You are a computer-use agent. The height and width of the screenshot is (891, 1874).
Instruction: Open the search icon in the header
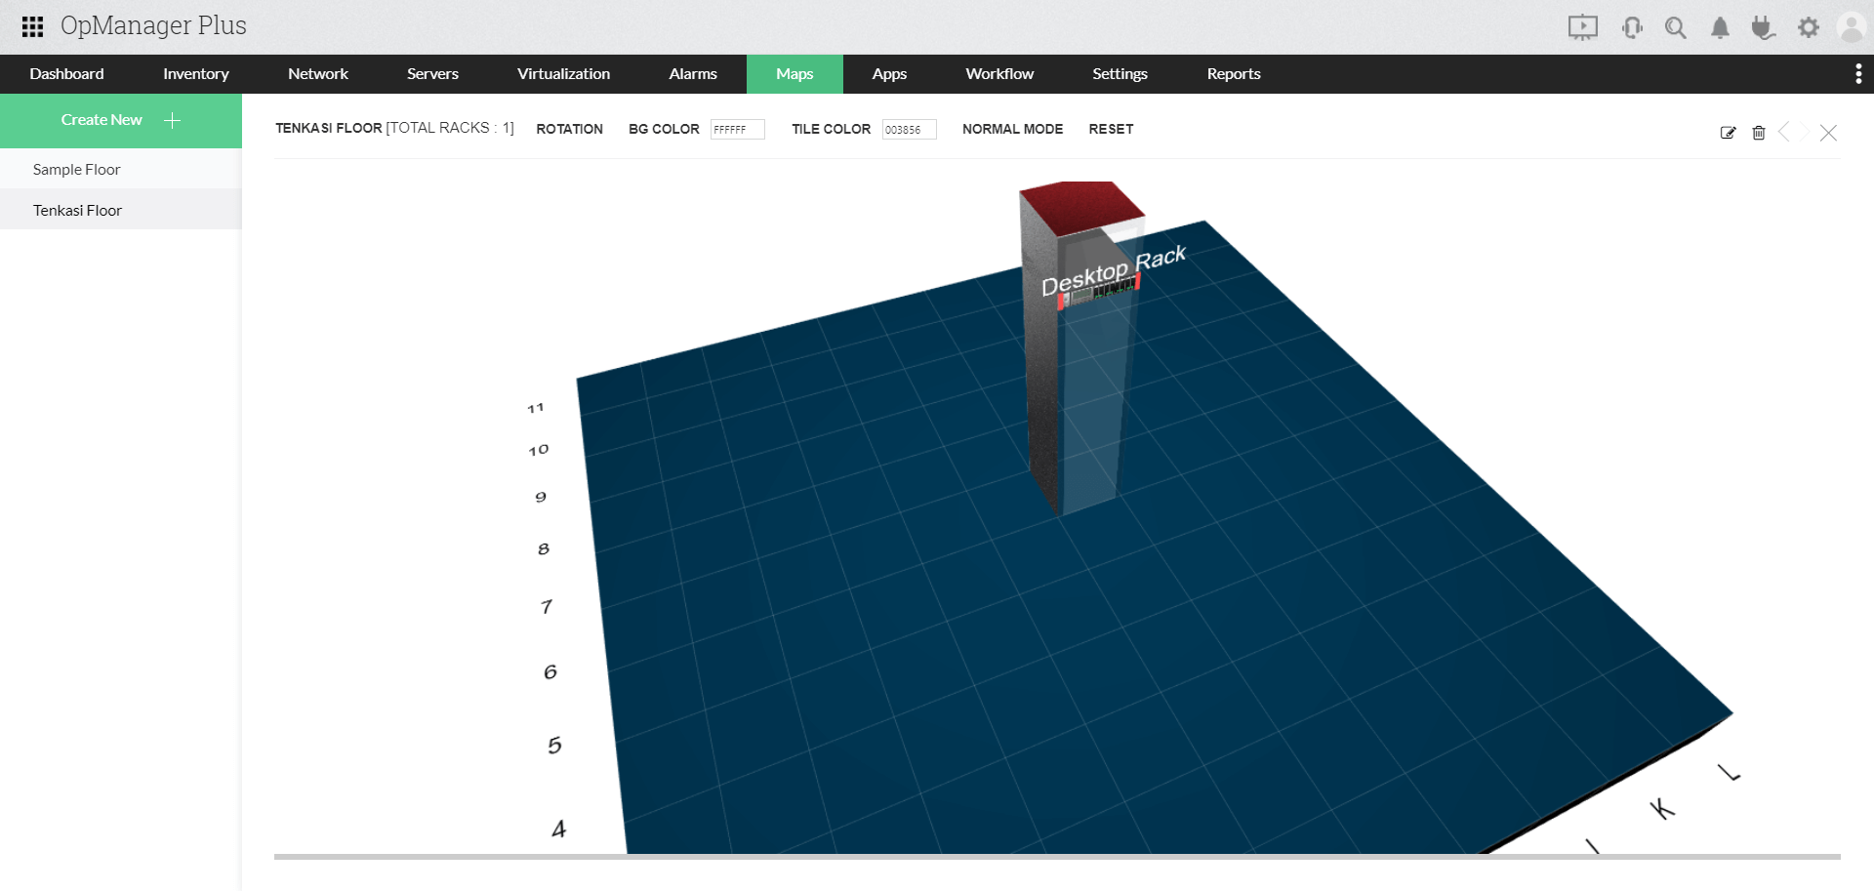[1675, 26]
